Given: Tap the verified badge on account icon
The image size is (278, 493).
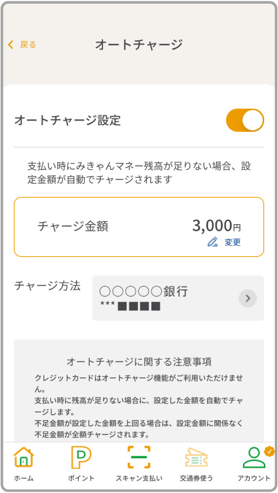Looking at the screenshot, I should tap(269, 452).
